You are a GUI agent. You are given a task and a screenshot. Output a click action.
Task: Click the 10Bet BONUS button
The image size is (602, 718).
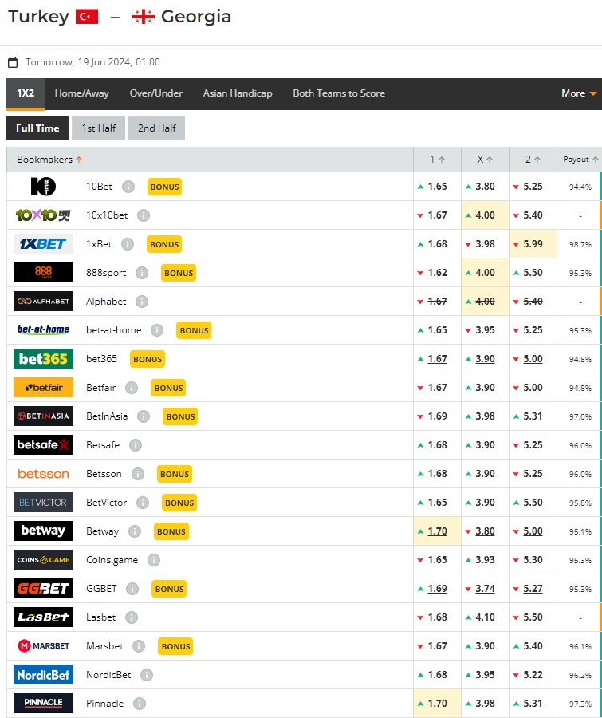pyautogui.click(x=165, y=187)
